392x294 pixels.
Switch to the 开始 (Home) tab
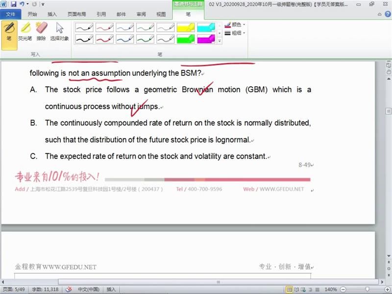tap(32, 14)
